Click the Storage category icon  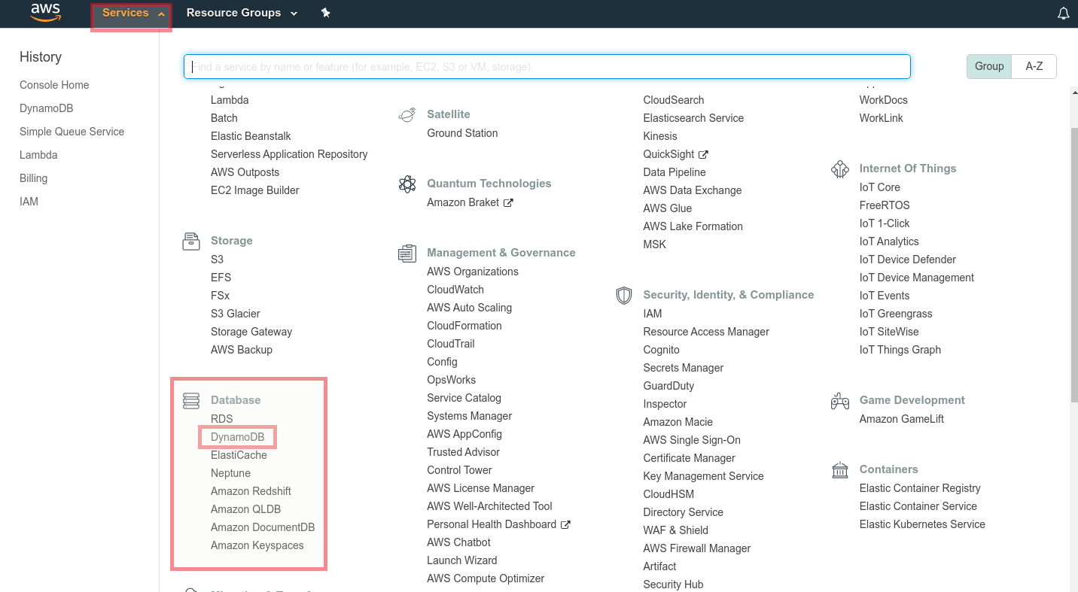[x=191, y=241]
